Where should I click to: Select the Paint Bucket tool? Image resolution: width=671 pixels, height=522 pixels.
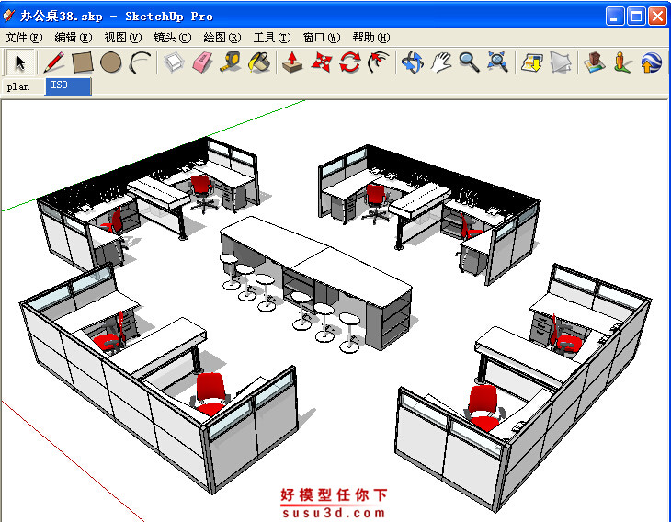259,62
